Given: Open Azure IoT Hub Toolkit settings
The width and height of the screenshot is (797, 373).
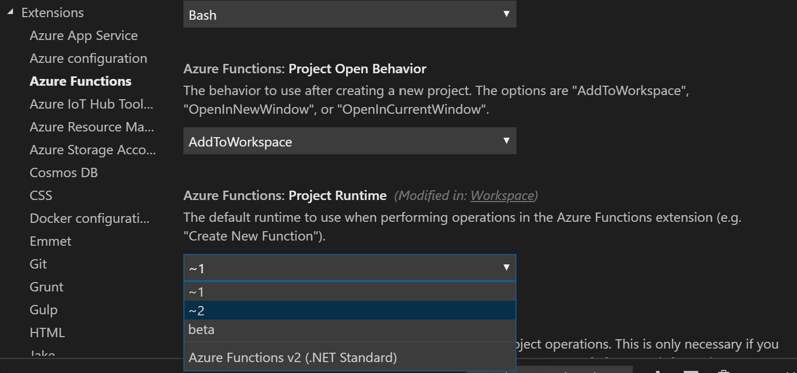Looking at the screenshot, I should point(91,104).
